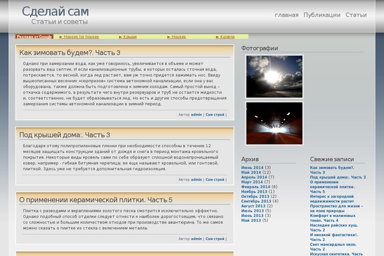384x256 pixels.
Task: Open the Статьи navigation item
Action: coord(356,15)
